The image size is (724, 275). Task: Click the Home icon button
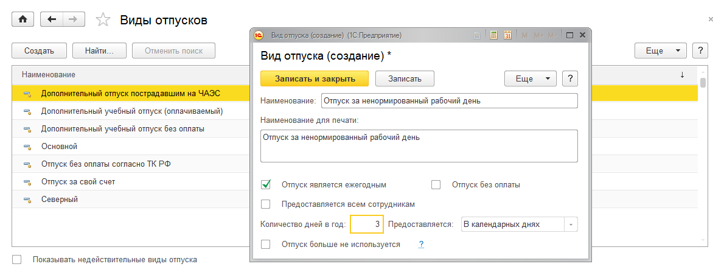pos(23,19)
